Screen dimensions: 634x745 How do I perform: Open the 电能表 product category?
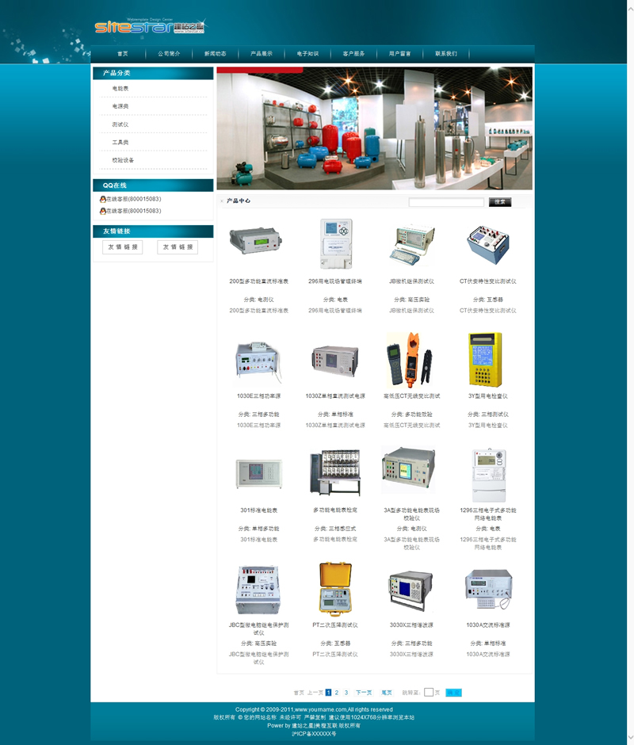point(120,89)
